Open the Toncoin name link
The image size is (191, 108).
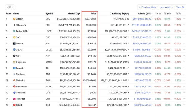[20, 68]
